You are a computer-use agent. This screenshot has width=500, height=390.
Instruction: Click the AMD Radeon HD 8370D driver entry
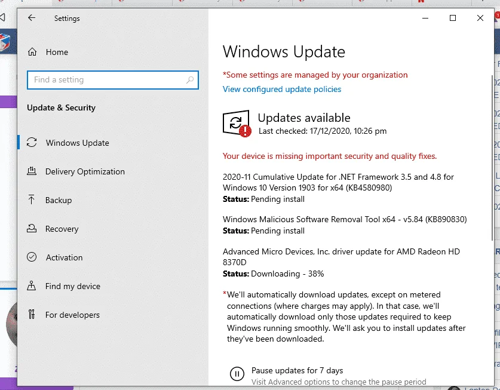[342, 257]
